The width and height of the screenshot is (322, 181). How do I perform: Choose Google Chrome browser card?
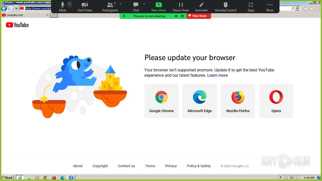coord(162,101)
